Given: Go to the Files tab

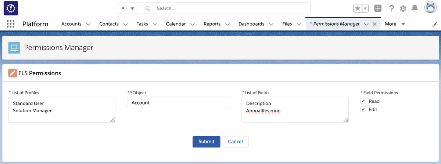Looking at the screenshot, I should [x=287, y=24].
